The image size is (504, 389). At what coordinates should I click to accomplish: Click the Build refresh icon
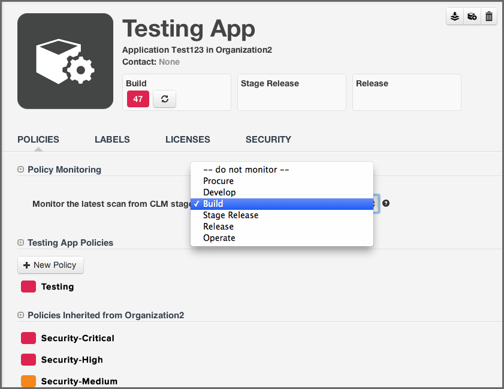pos(164,99)
